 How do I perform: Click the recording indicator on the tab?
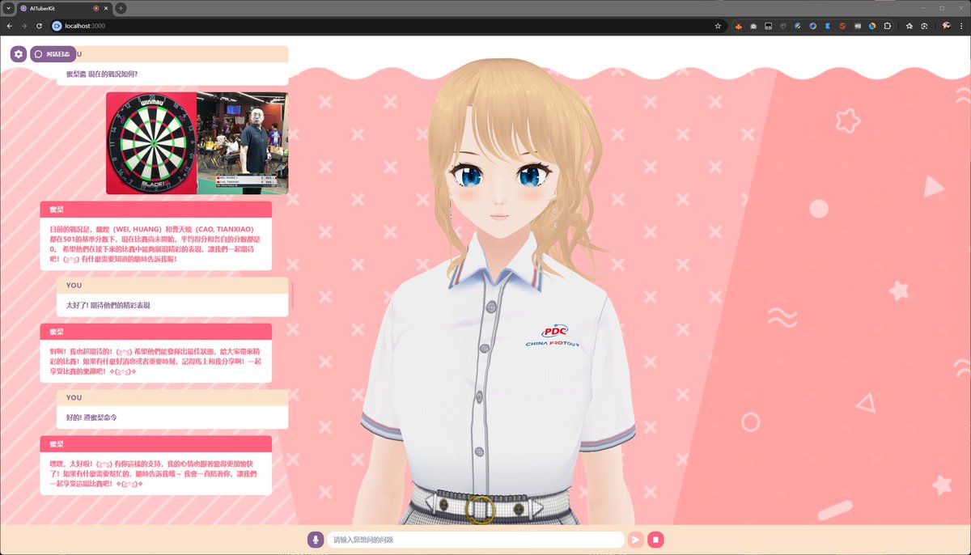[x=96, y=8]
